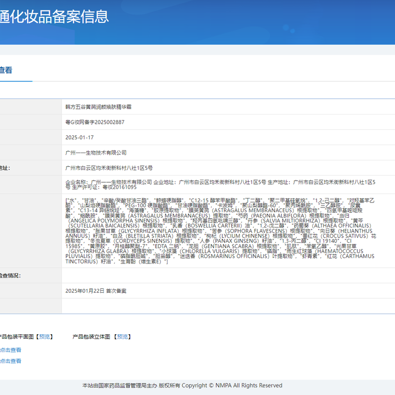This screenshot has width=395, height=395.
Task: Click registration number 粤G妆网备字2025002887
Action: pyautogui.click(x=95, y=122)
